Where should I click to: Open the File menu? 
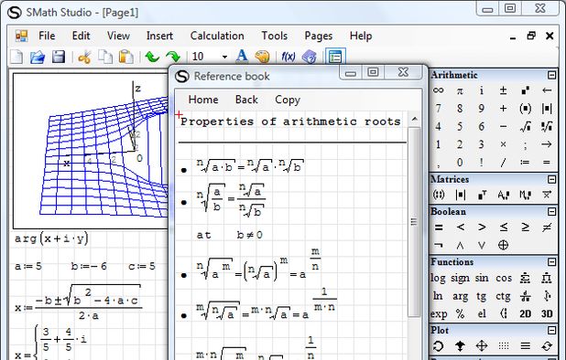[47, 36]
